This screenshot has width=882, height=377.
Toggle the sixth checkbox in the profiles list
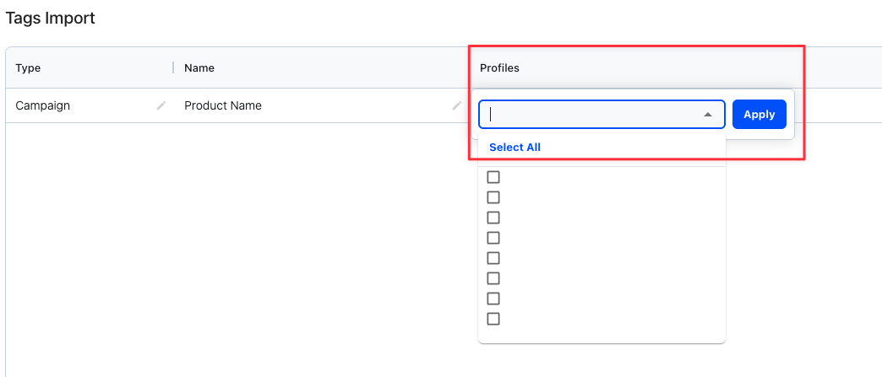tap(493, 278)
